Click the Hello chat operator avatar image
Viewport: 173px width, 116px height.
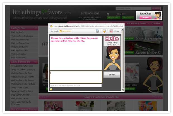tap(112, 53)
